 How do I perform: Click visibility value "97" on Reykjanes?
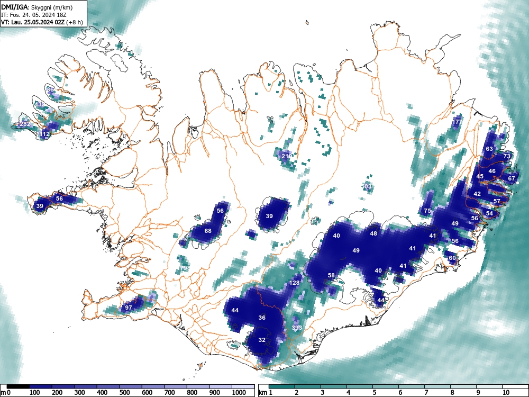coord(129,308)
